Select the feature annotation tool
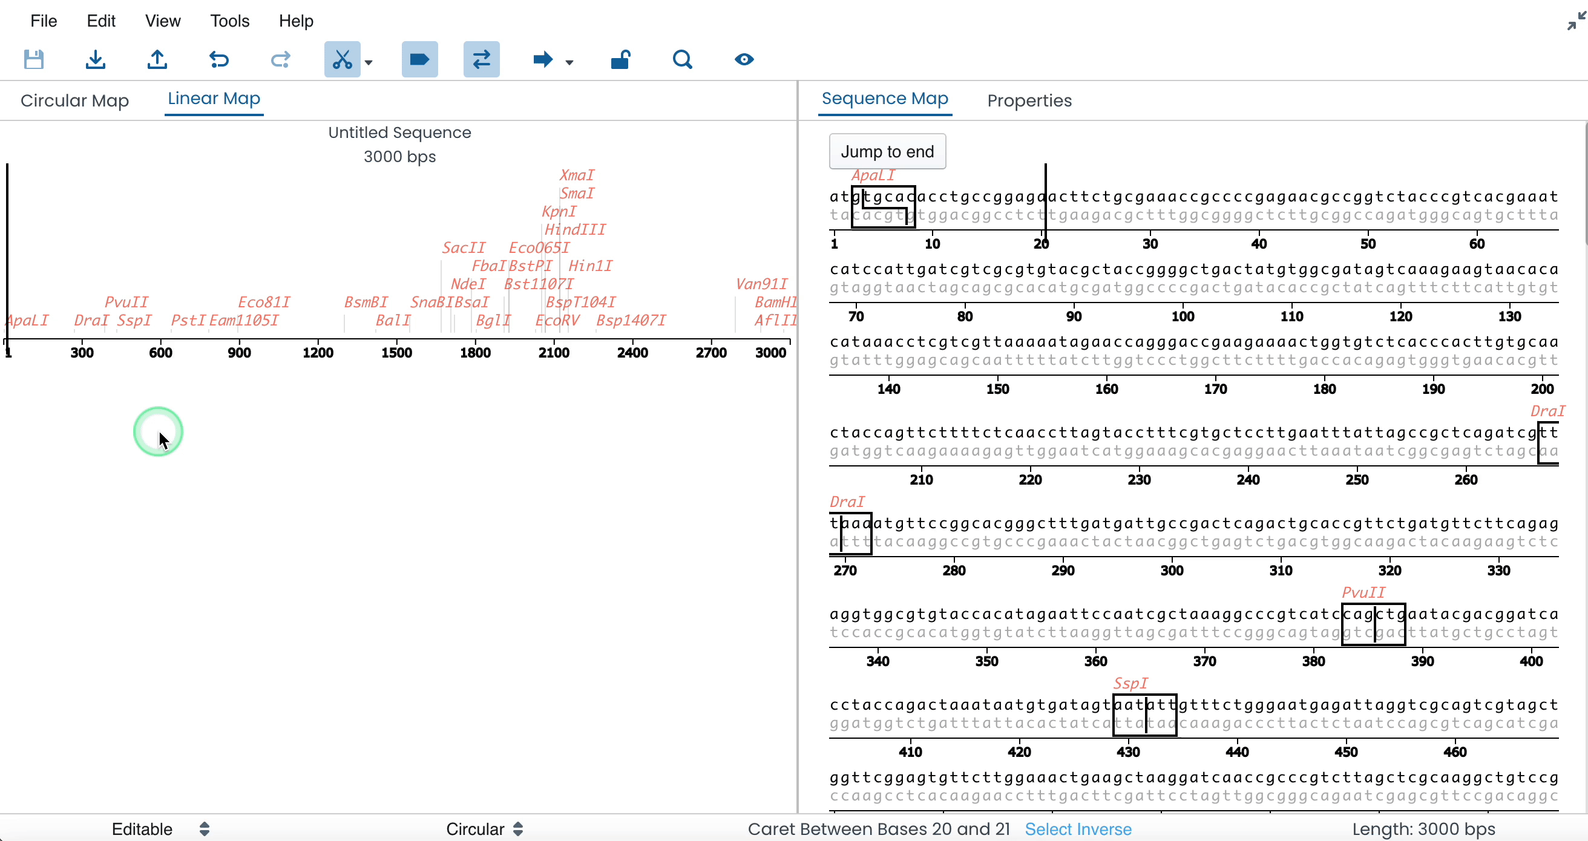The width and height of the screenshot is (1588, 841). (419, 59)
